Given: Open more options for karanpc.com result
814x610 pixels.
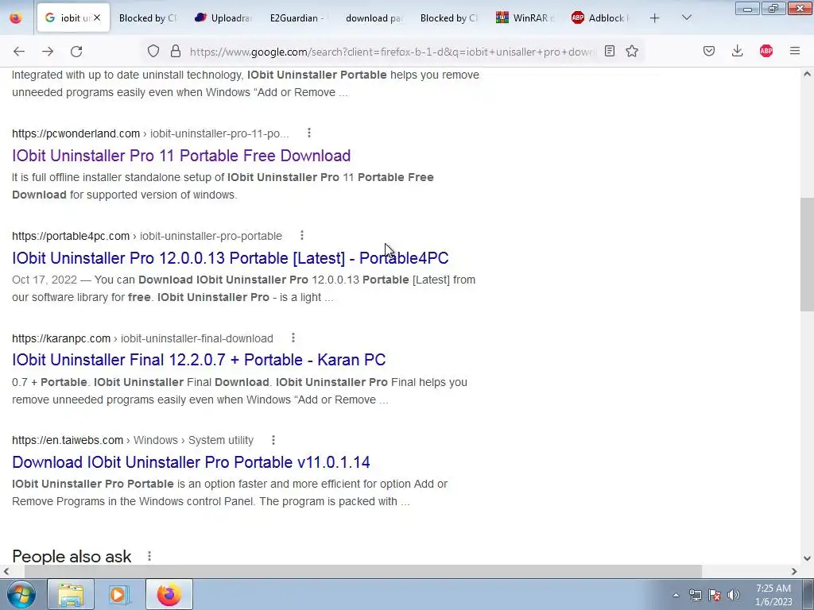Looking at the screenshot, I should (293, 338).
